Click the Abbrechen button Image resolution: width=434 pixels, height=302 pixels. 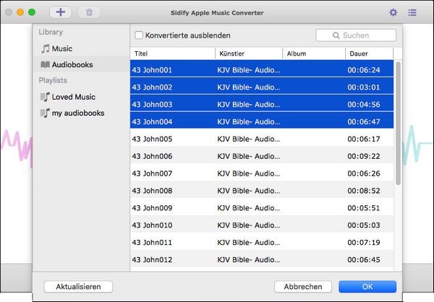[303, 287]
